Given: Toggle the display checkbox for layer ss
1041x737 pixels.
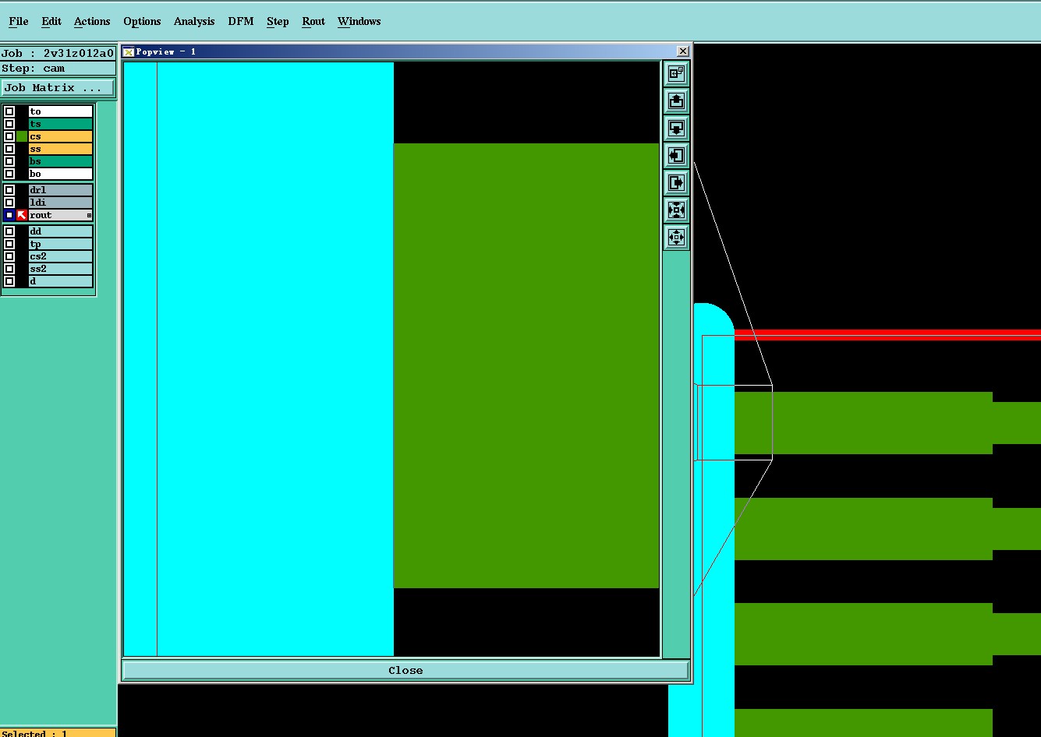Looking at the screenshot, I should (9, 149).
